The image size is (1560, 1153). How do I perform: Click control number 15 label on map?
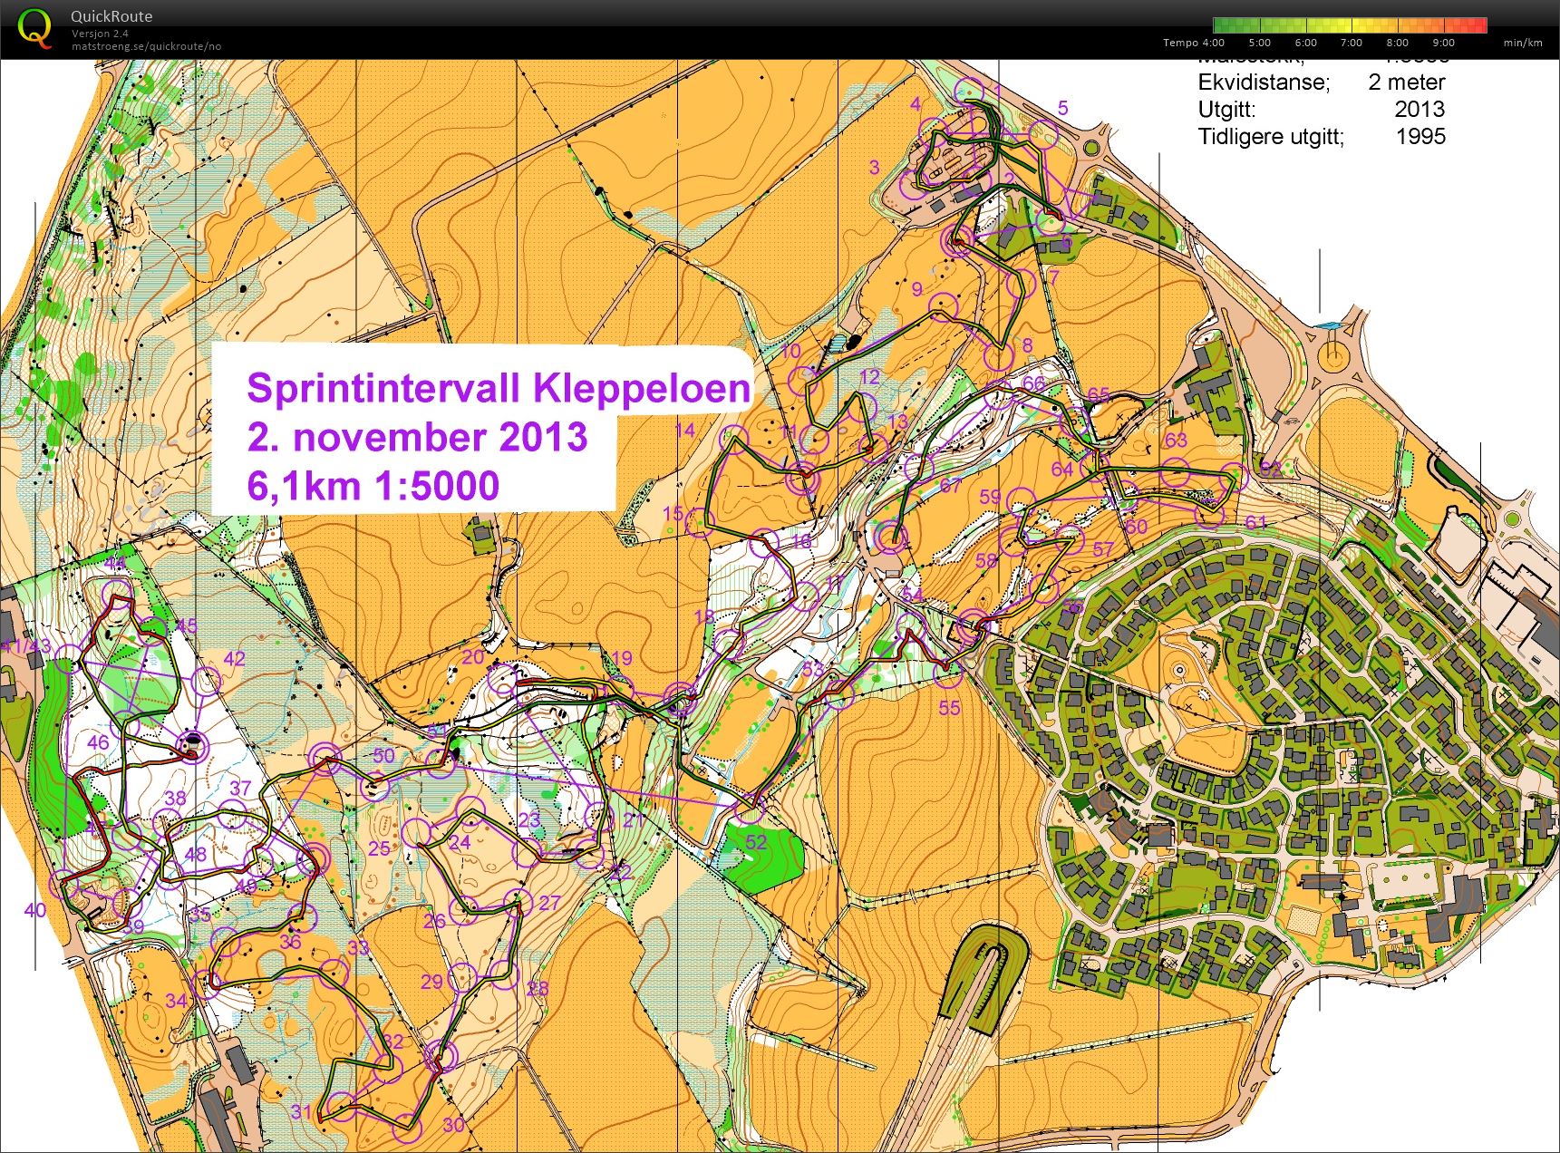(x=673, y=513)
